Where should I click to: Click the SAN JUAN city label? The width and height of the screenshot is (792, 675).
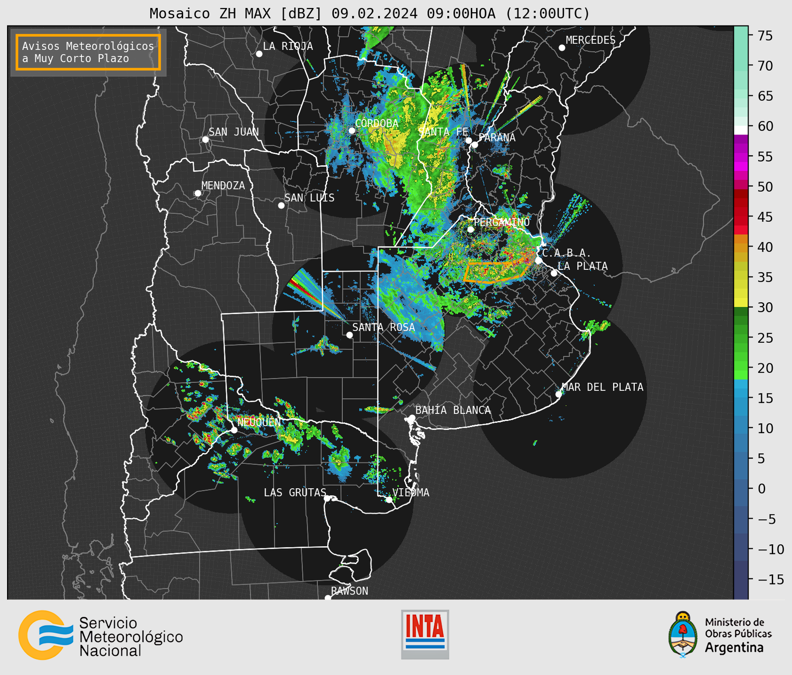(233, 132)
